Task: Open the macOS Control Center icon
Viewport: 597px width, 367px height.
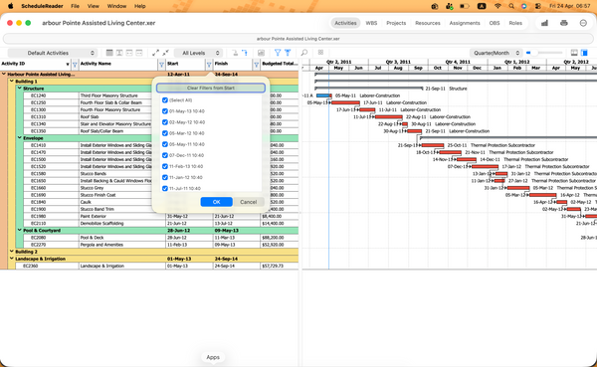Action: [537, 6]
